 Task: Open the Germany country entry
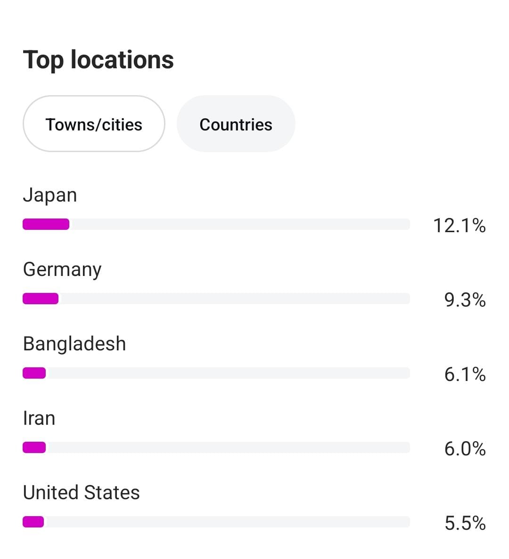[62, 269]
